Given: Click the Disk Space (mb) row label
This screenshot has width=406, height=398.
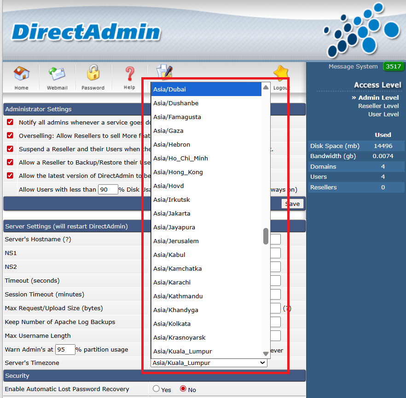Looking at the screenshot, I should 335,146.
